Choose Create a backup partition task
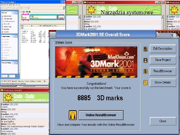The image size is (180, 135). [7, 19]
